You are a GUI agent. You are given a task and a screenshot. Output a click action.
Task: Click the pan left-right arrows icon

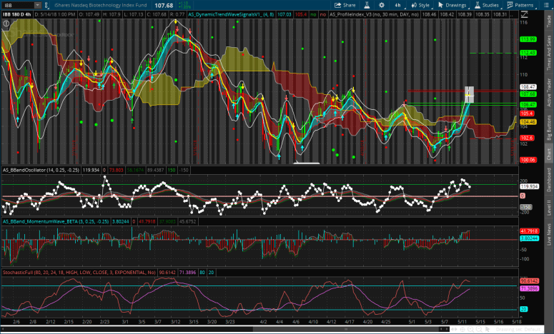(x=455, y=329)
